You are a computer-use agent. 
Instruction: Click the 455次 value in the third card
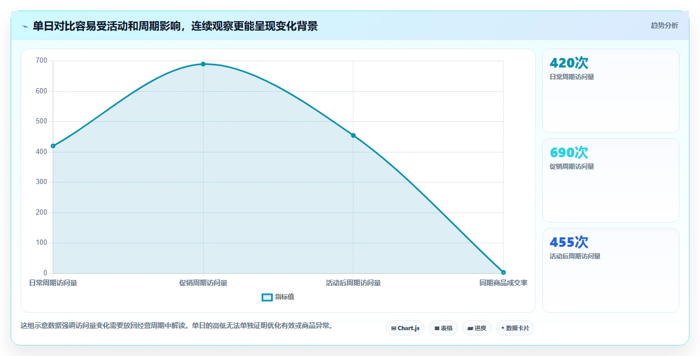click(569, 242)
